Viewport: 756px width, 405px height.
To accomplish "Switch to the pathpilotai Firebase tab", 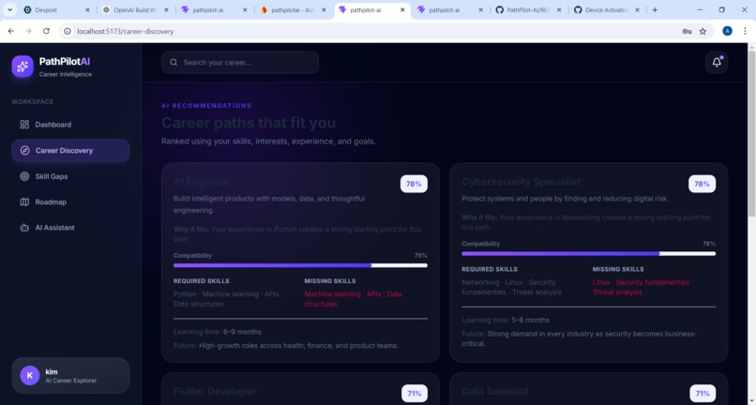I will [294, 9].
